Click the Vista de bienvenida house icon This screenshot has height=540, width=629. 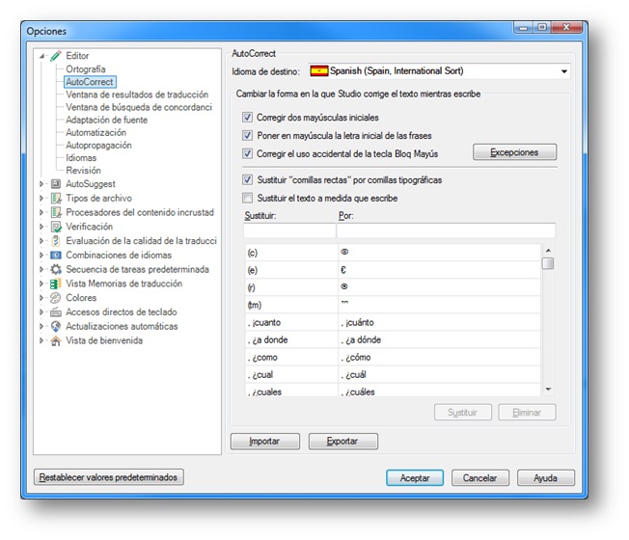(x=56, y=340)
